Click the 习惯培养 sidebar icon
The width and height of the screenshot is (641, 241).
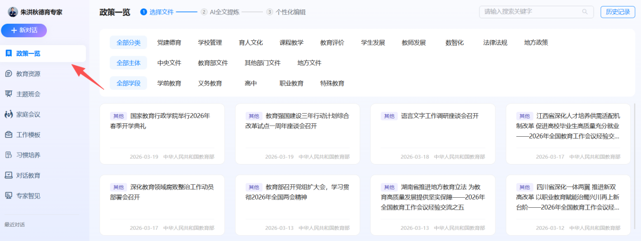[x=8, y=155]
